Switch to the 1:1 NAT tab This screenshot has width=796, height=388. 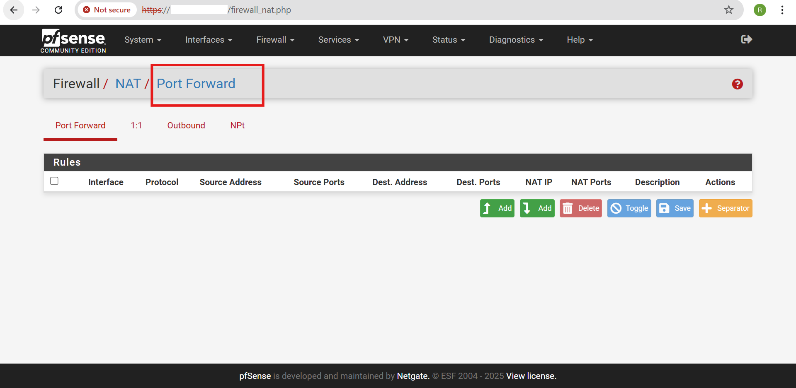[x=136, y=125]
